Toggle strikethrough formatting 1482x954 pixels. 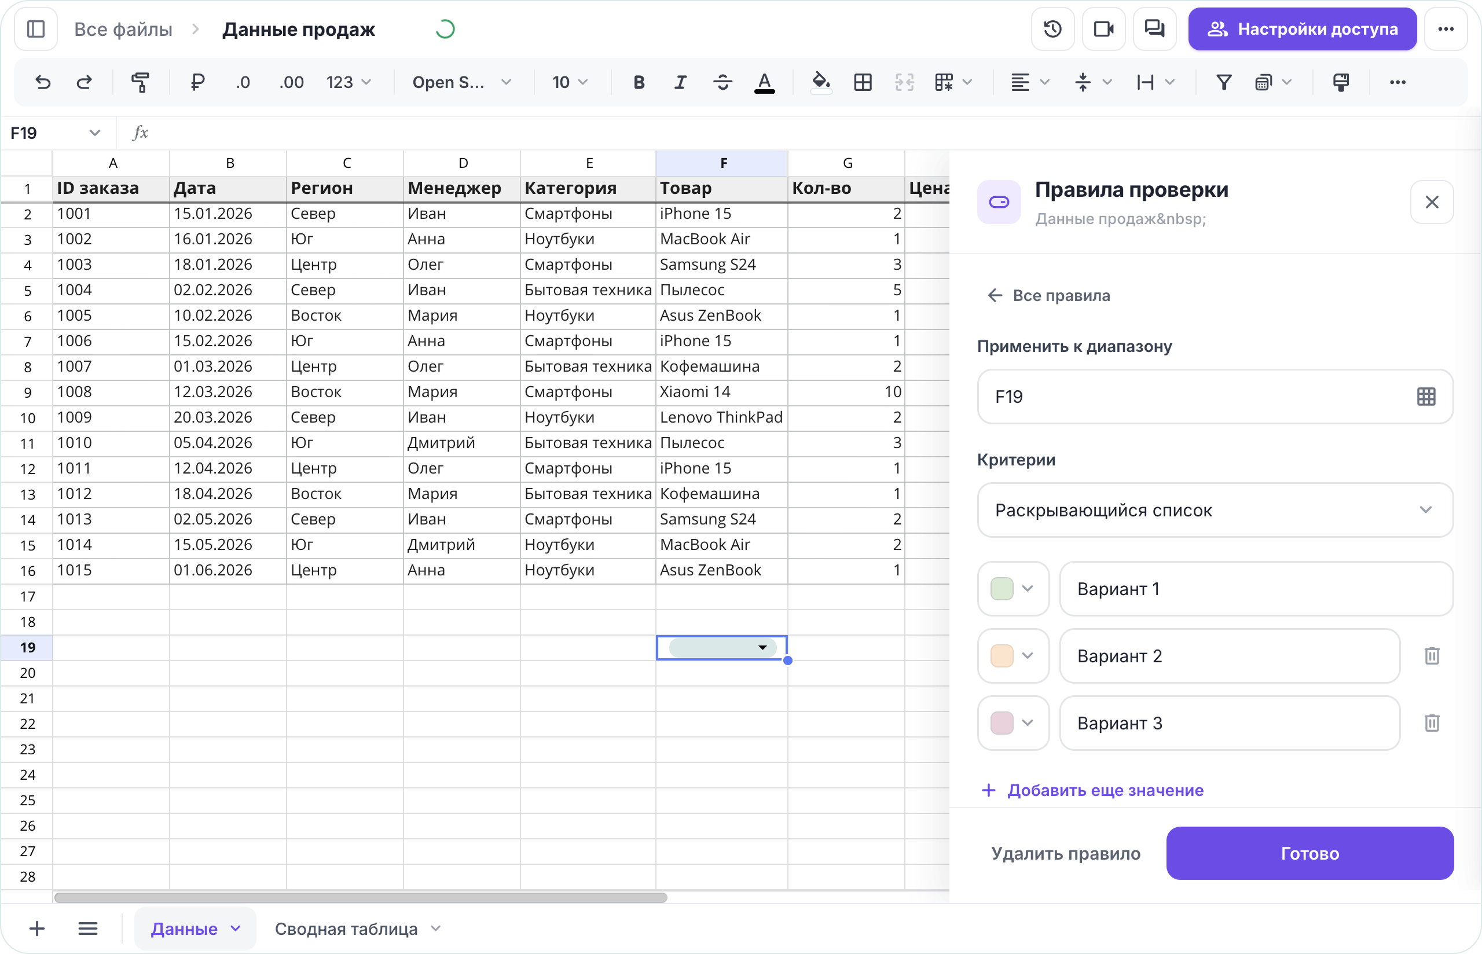coord(722,82)
